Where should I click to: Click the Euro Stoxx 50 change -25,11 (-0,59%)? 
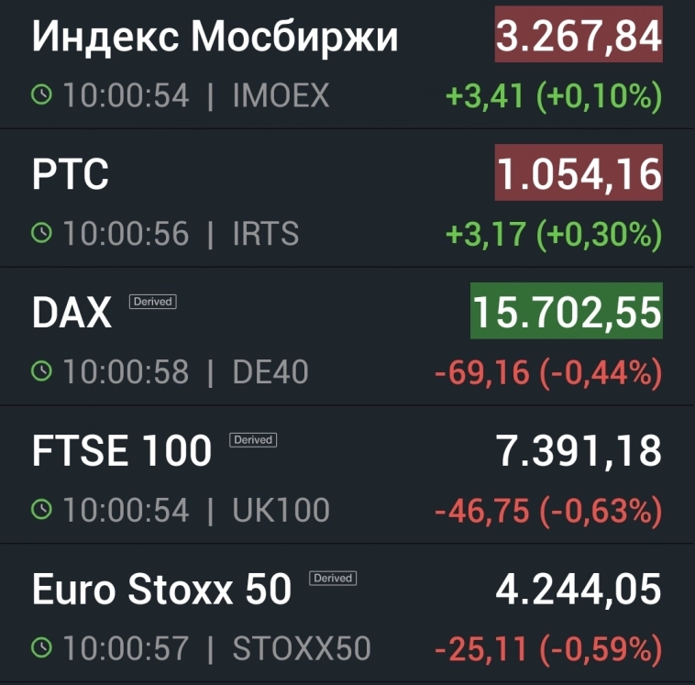coord(548,649)
